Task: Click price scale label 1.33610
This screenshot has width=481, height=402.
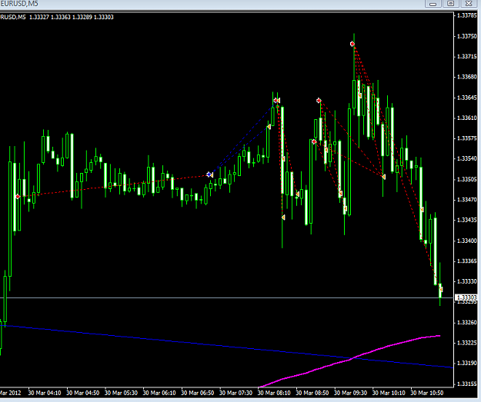Action: click(467, 118)
